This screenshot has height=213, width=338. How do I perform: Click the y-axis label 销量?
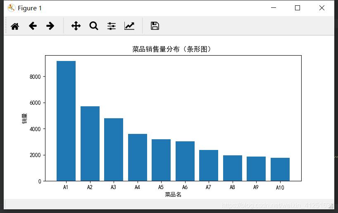tap(24, 118)
